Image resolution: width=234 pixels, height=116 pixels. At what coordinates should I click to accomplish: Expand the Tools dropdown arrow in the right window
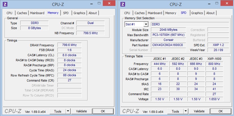(186, 111)
